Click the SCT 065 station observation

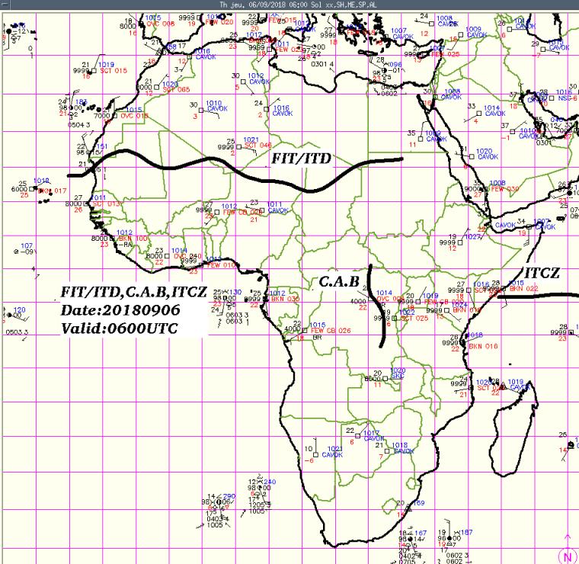(178, 89)
